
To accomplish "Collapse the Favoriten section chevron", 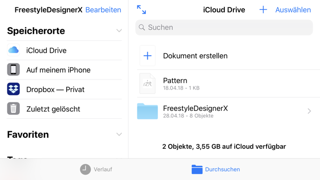I will click(119, 134).
